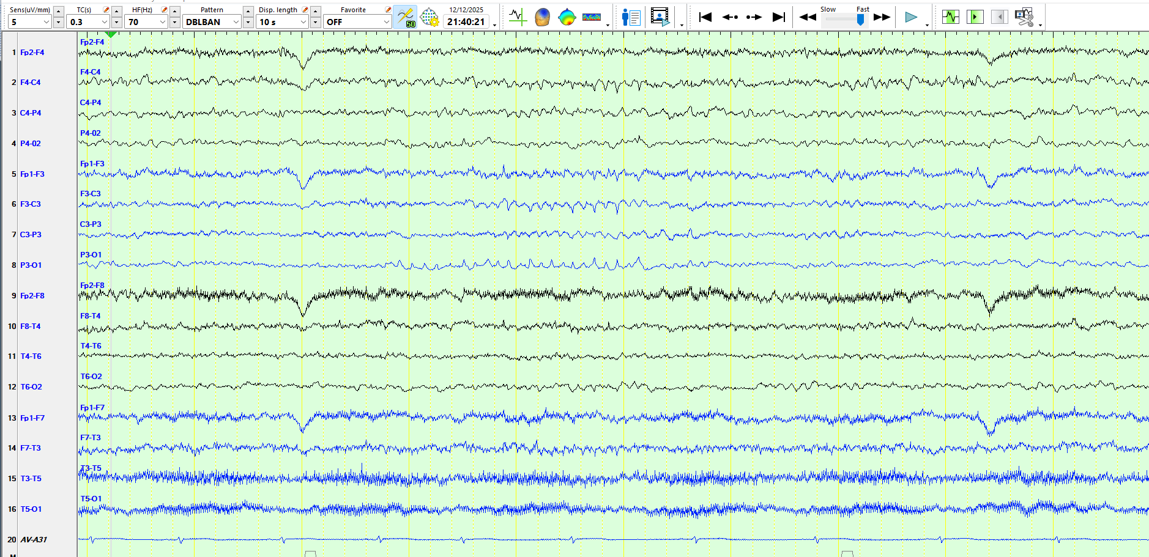The width and height of the screenshot is (1149, 557).
Task: Open the topographic scalp map icon
Action: point(567,17)
